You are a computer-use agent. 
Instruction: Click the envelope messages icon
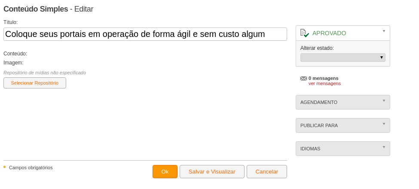tap(303, 78)
